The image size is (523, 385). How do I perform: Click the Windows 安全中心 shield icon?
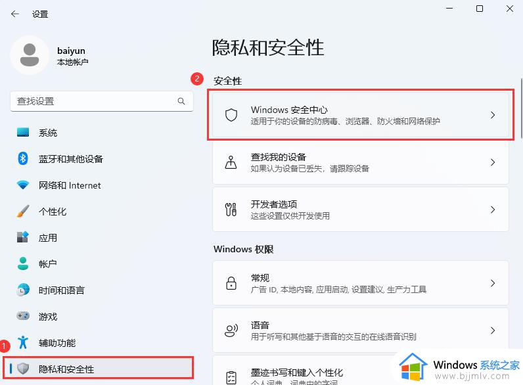click(x=231, y=115)
